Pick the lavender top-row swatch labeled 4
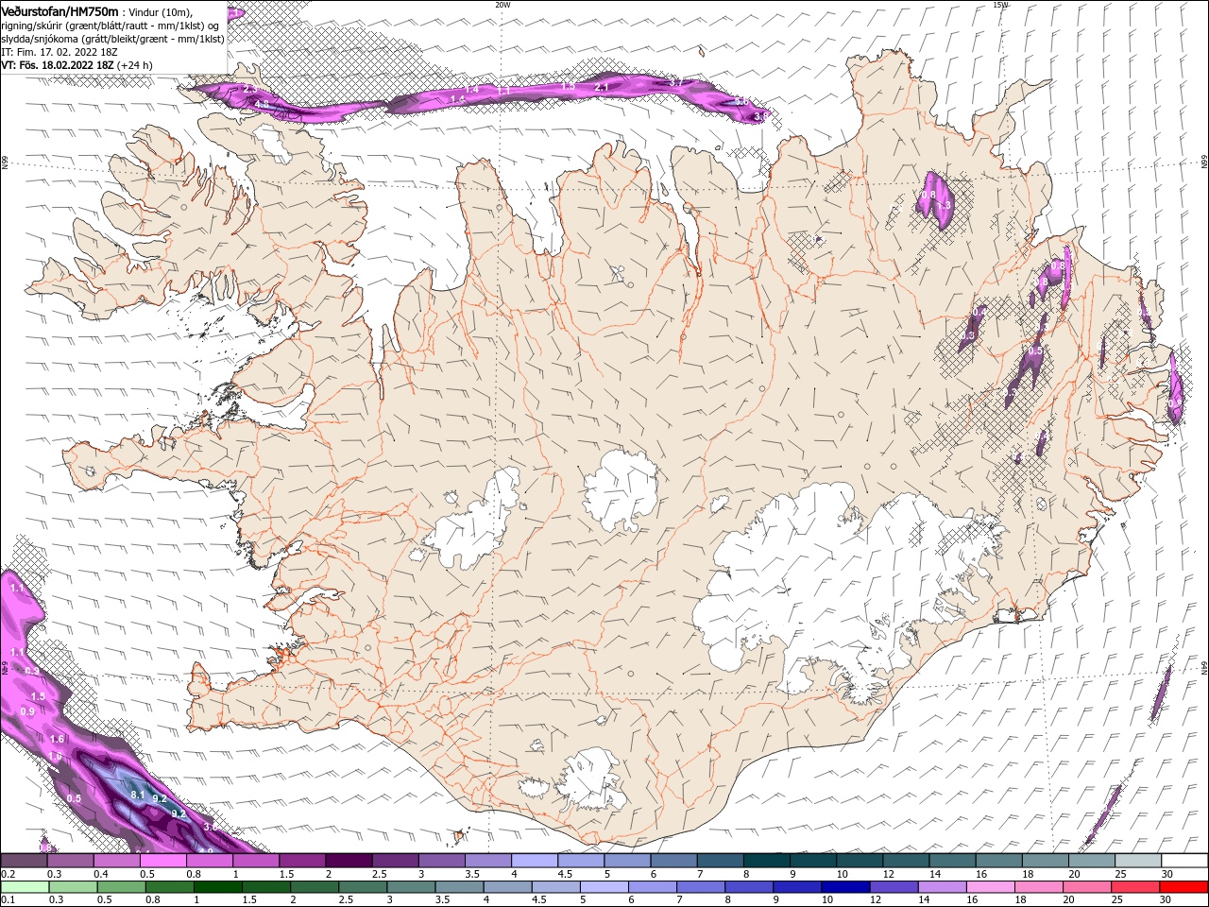 pyautogui.click(x=535, y=860)
